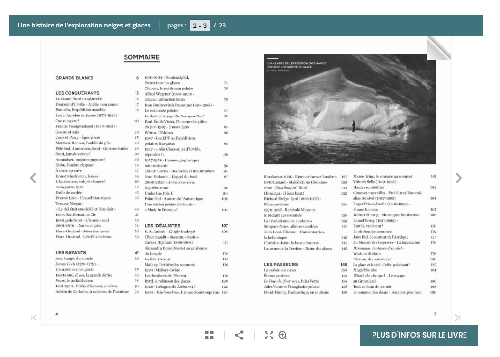This screenshot has height=357, width=500.
Task: Select the page number field showing 2 - 3
Action: coord(200,26)
